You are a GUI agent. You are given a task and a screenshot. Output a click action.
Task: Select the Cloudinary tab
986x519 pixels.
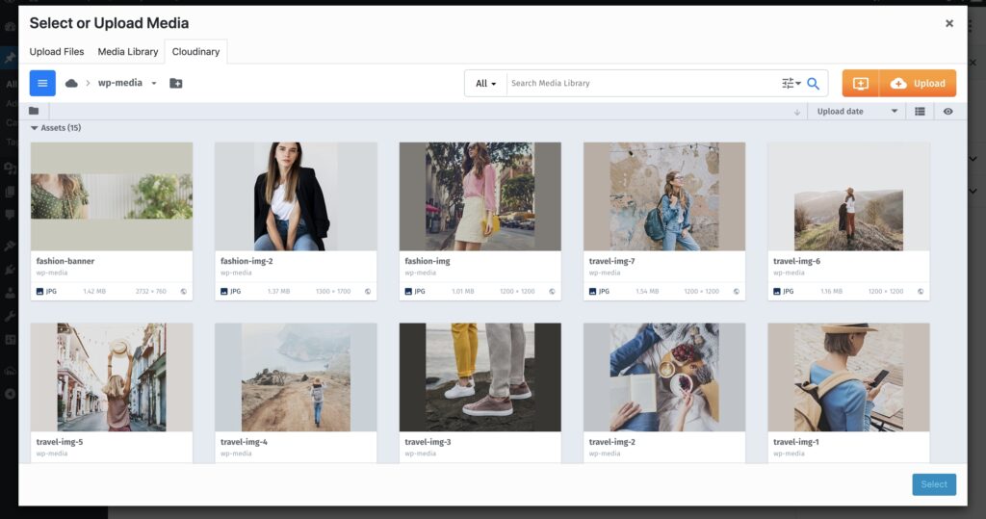point(195,52)
